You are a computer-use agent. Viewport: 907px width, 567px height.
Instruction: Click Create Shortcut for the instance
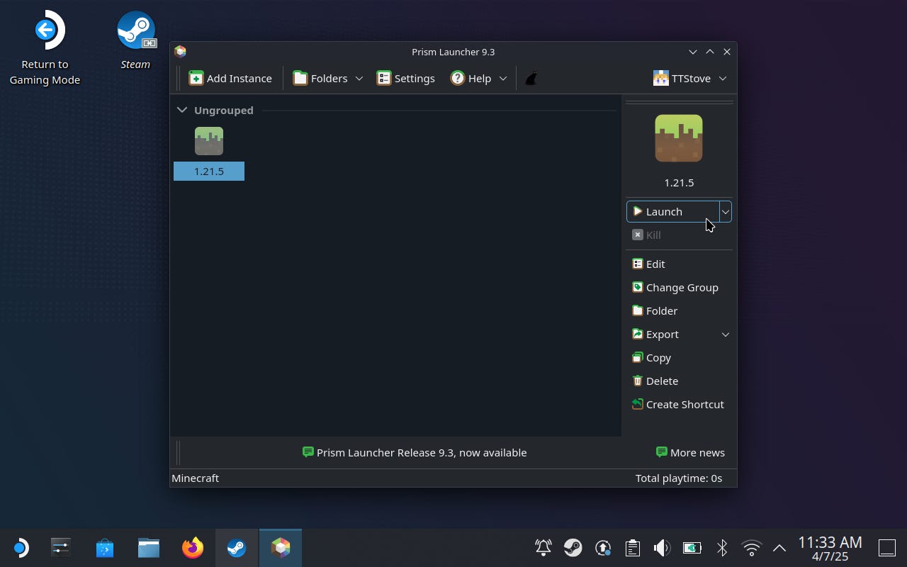point(678,404)
